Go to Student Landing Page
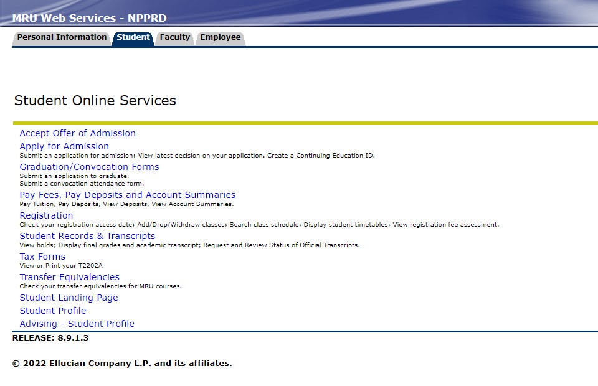 [x=69, y=298]
